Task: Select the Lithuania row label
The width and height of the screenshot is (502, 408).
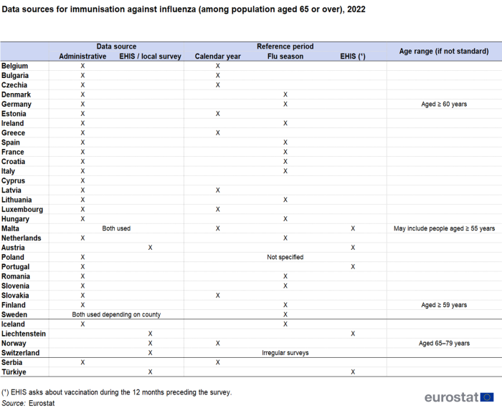Action: (x=16, y=200)
